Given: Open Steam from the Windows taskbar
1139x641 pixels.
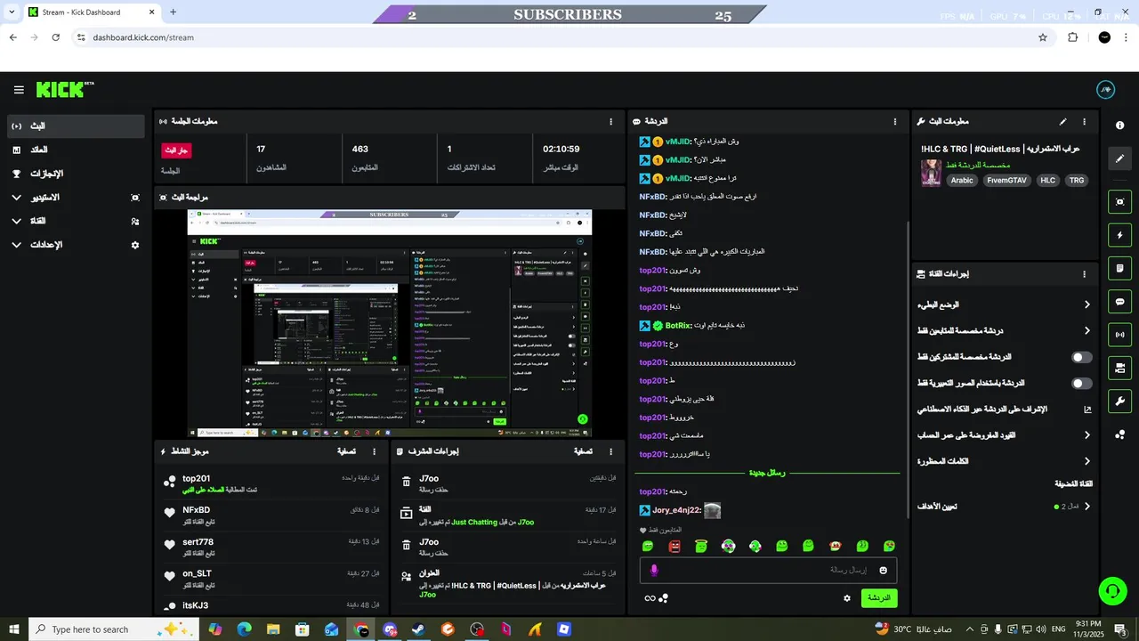Looking at the screenshot, I should click(418, 629).
